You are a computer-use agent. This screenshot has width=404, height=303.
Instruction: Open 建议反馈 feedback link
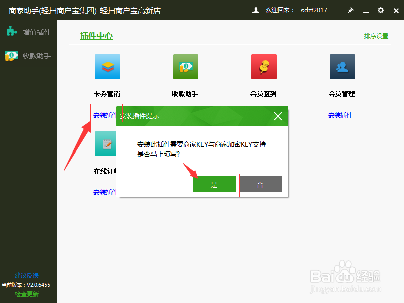click(26, 275)
